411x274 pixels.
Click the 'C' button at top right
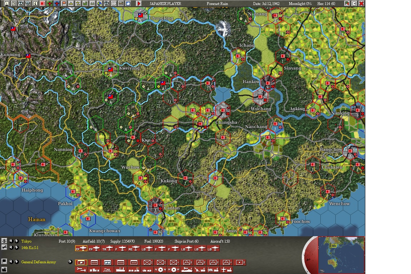coord(354,4)
